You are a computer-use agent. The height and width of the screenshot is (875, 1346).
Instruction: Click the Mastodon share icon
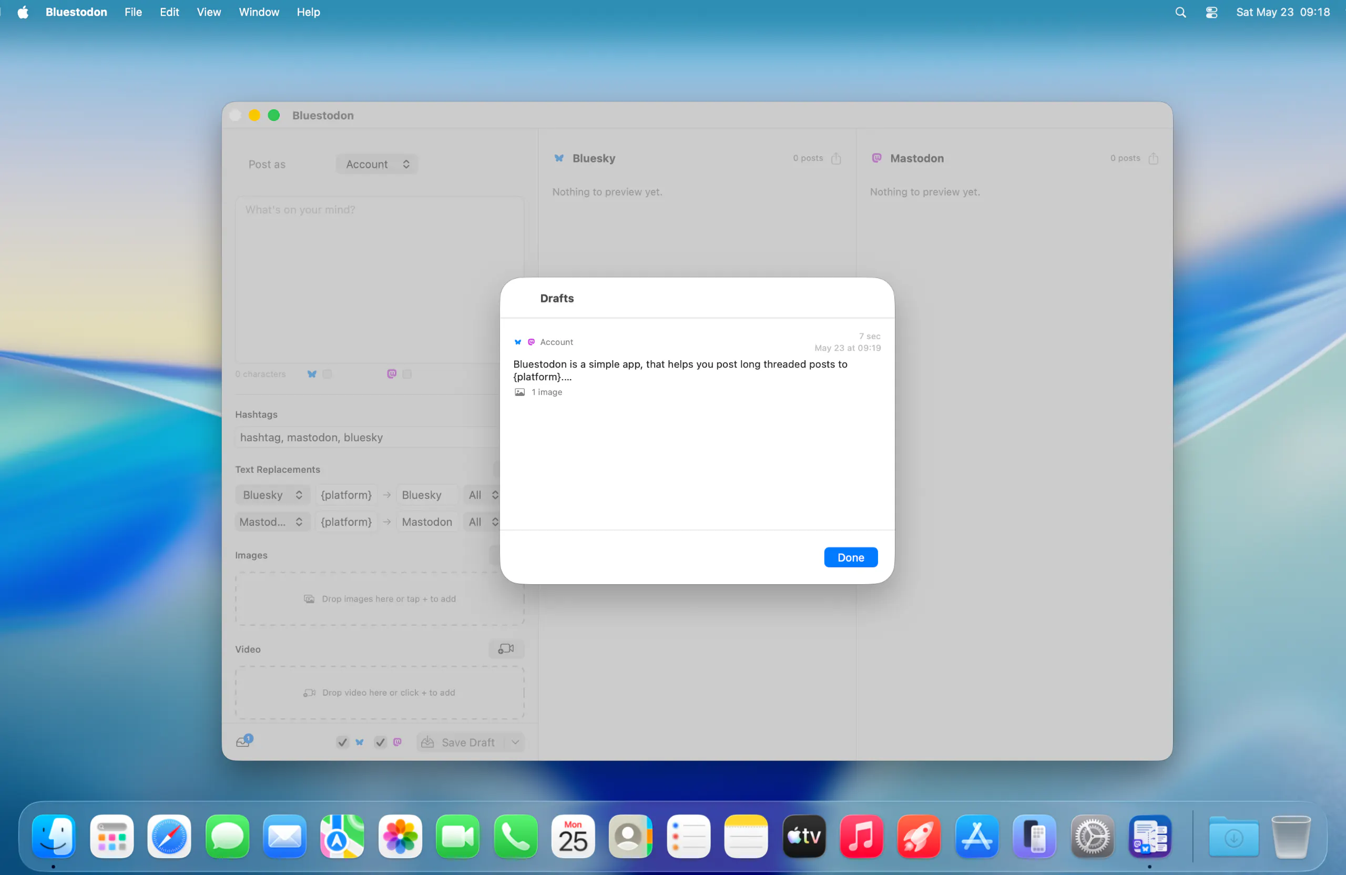pos(1153,158)
